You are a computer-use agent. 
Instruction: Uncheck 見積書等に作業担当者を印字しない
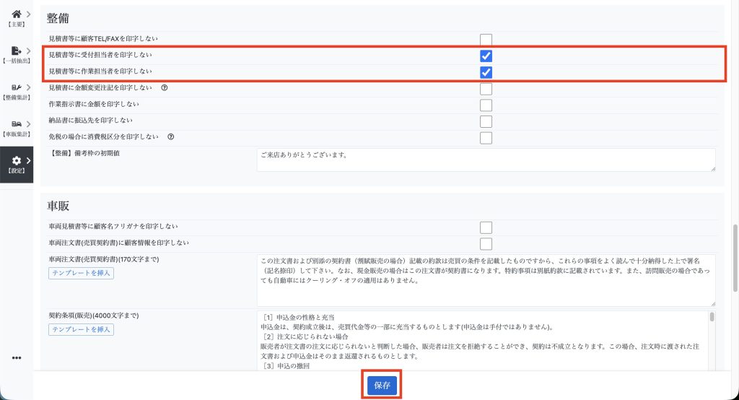point(486,72)
